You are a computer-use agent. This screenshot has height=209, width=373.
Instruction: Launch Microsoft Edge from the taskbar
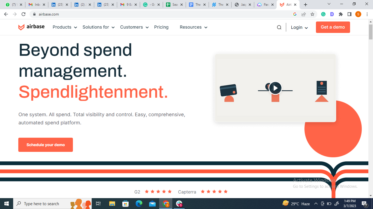[x=139, y=204]
